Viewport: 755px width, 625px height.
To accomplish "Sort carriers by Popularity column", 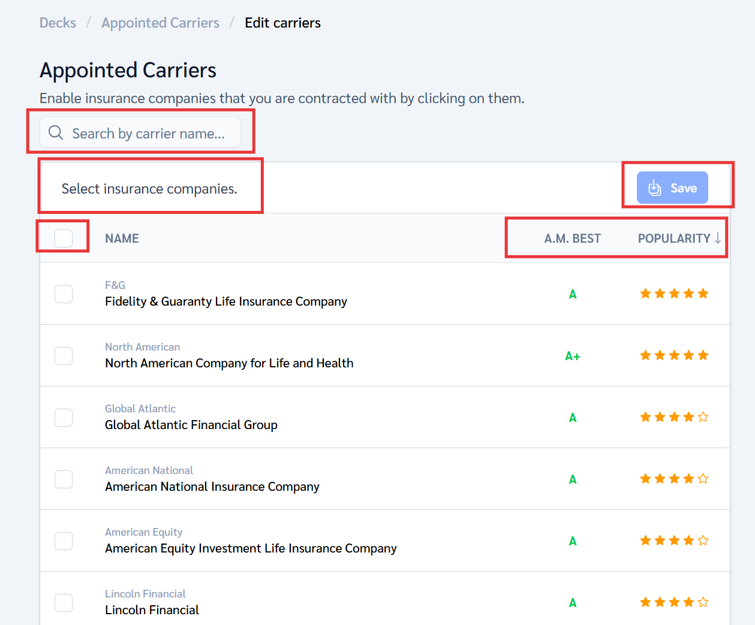I will 673,238.
